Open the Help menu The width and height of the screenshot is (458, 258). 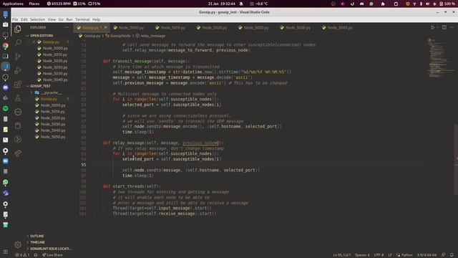coord(96,19)
